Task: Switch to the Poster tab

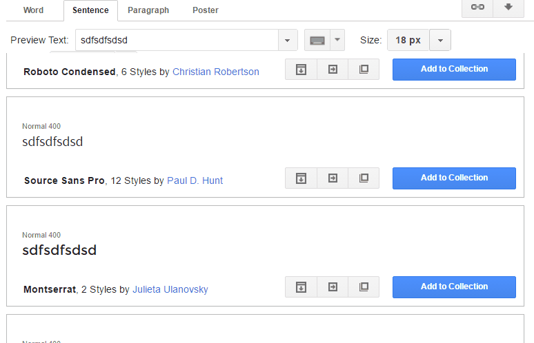Action: tap(206, 10)
